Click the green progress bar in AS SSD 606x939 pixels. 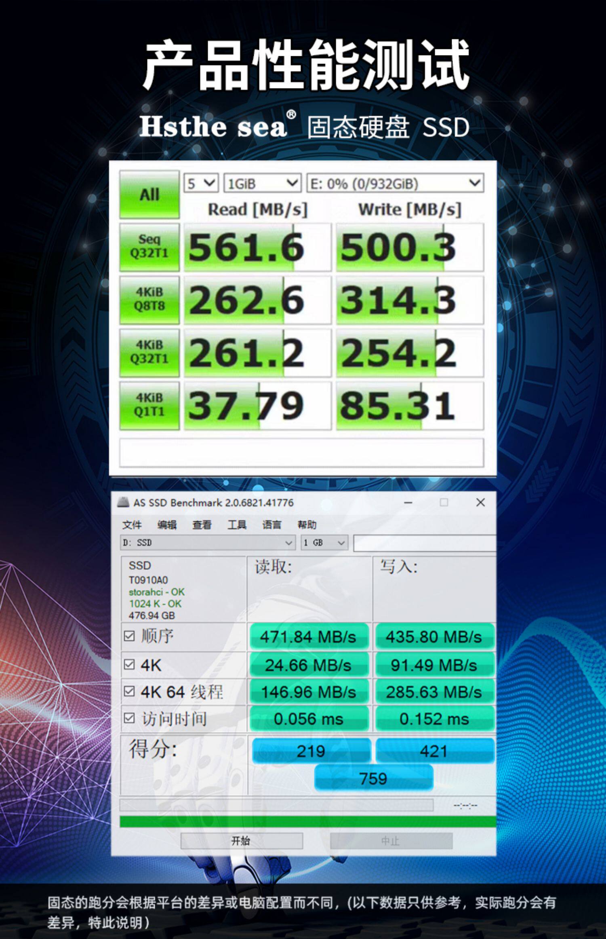pyautogui.click(x=308, y=821)
